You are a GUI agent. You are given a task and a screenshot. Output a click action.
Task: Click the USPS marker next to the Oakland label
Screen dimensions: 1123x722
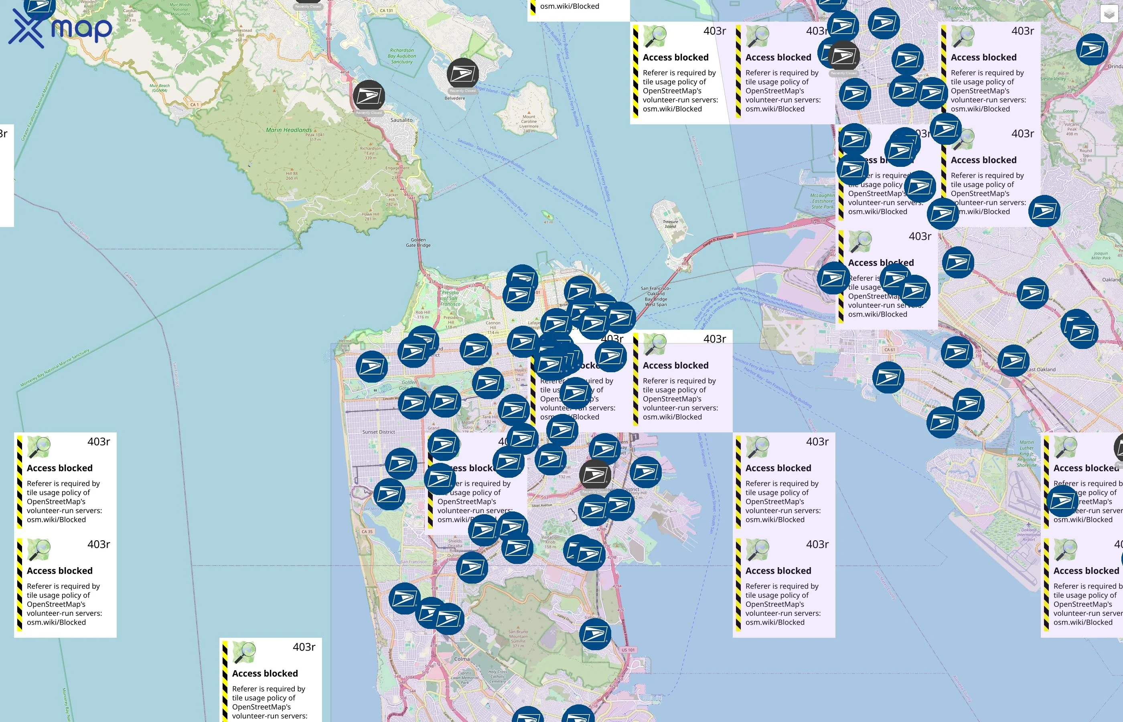coord(1032,294)
